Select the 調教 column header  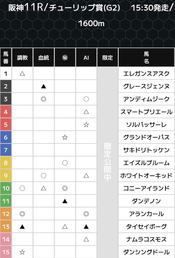coord(22,58)
